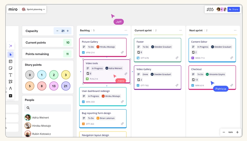Image resolution: width=247 pixels, height=141 pixels.
Task: Select the Text tool
Action: click(x=10, y=75)
